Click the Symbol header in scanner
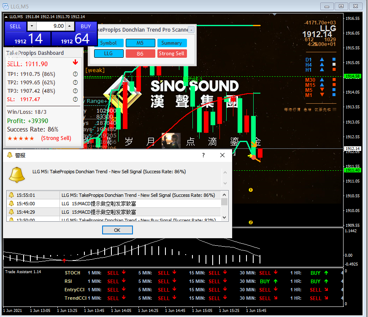368x317 pixels. coord(108,43)
